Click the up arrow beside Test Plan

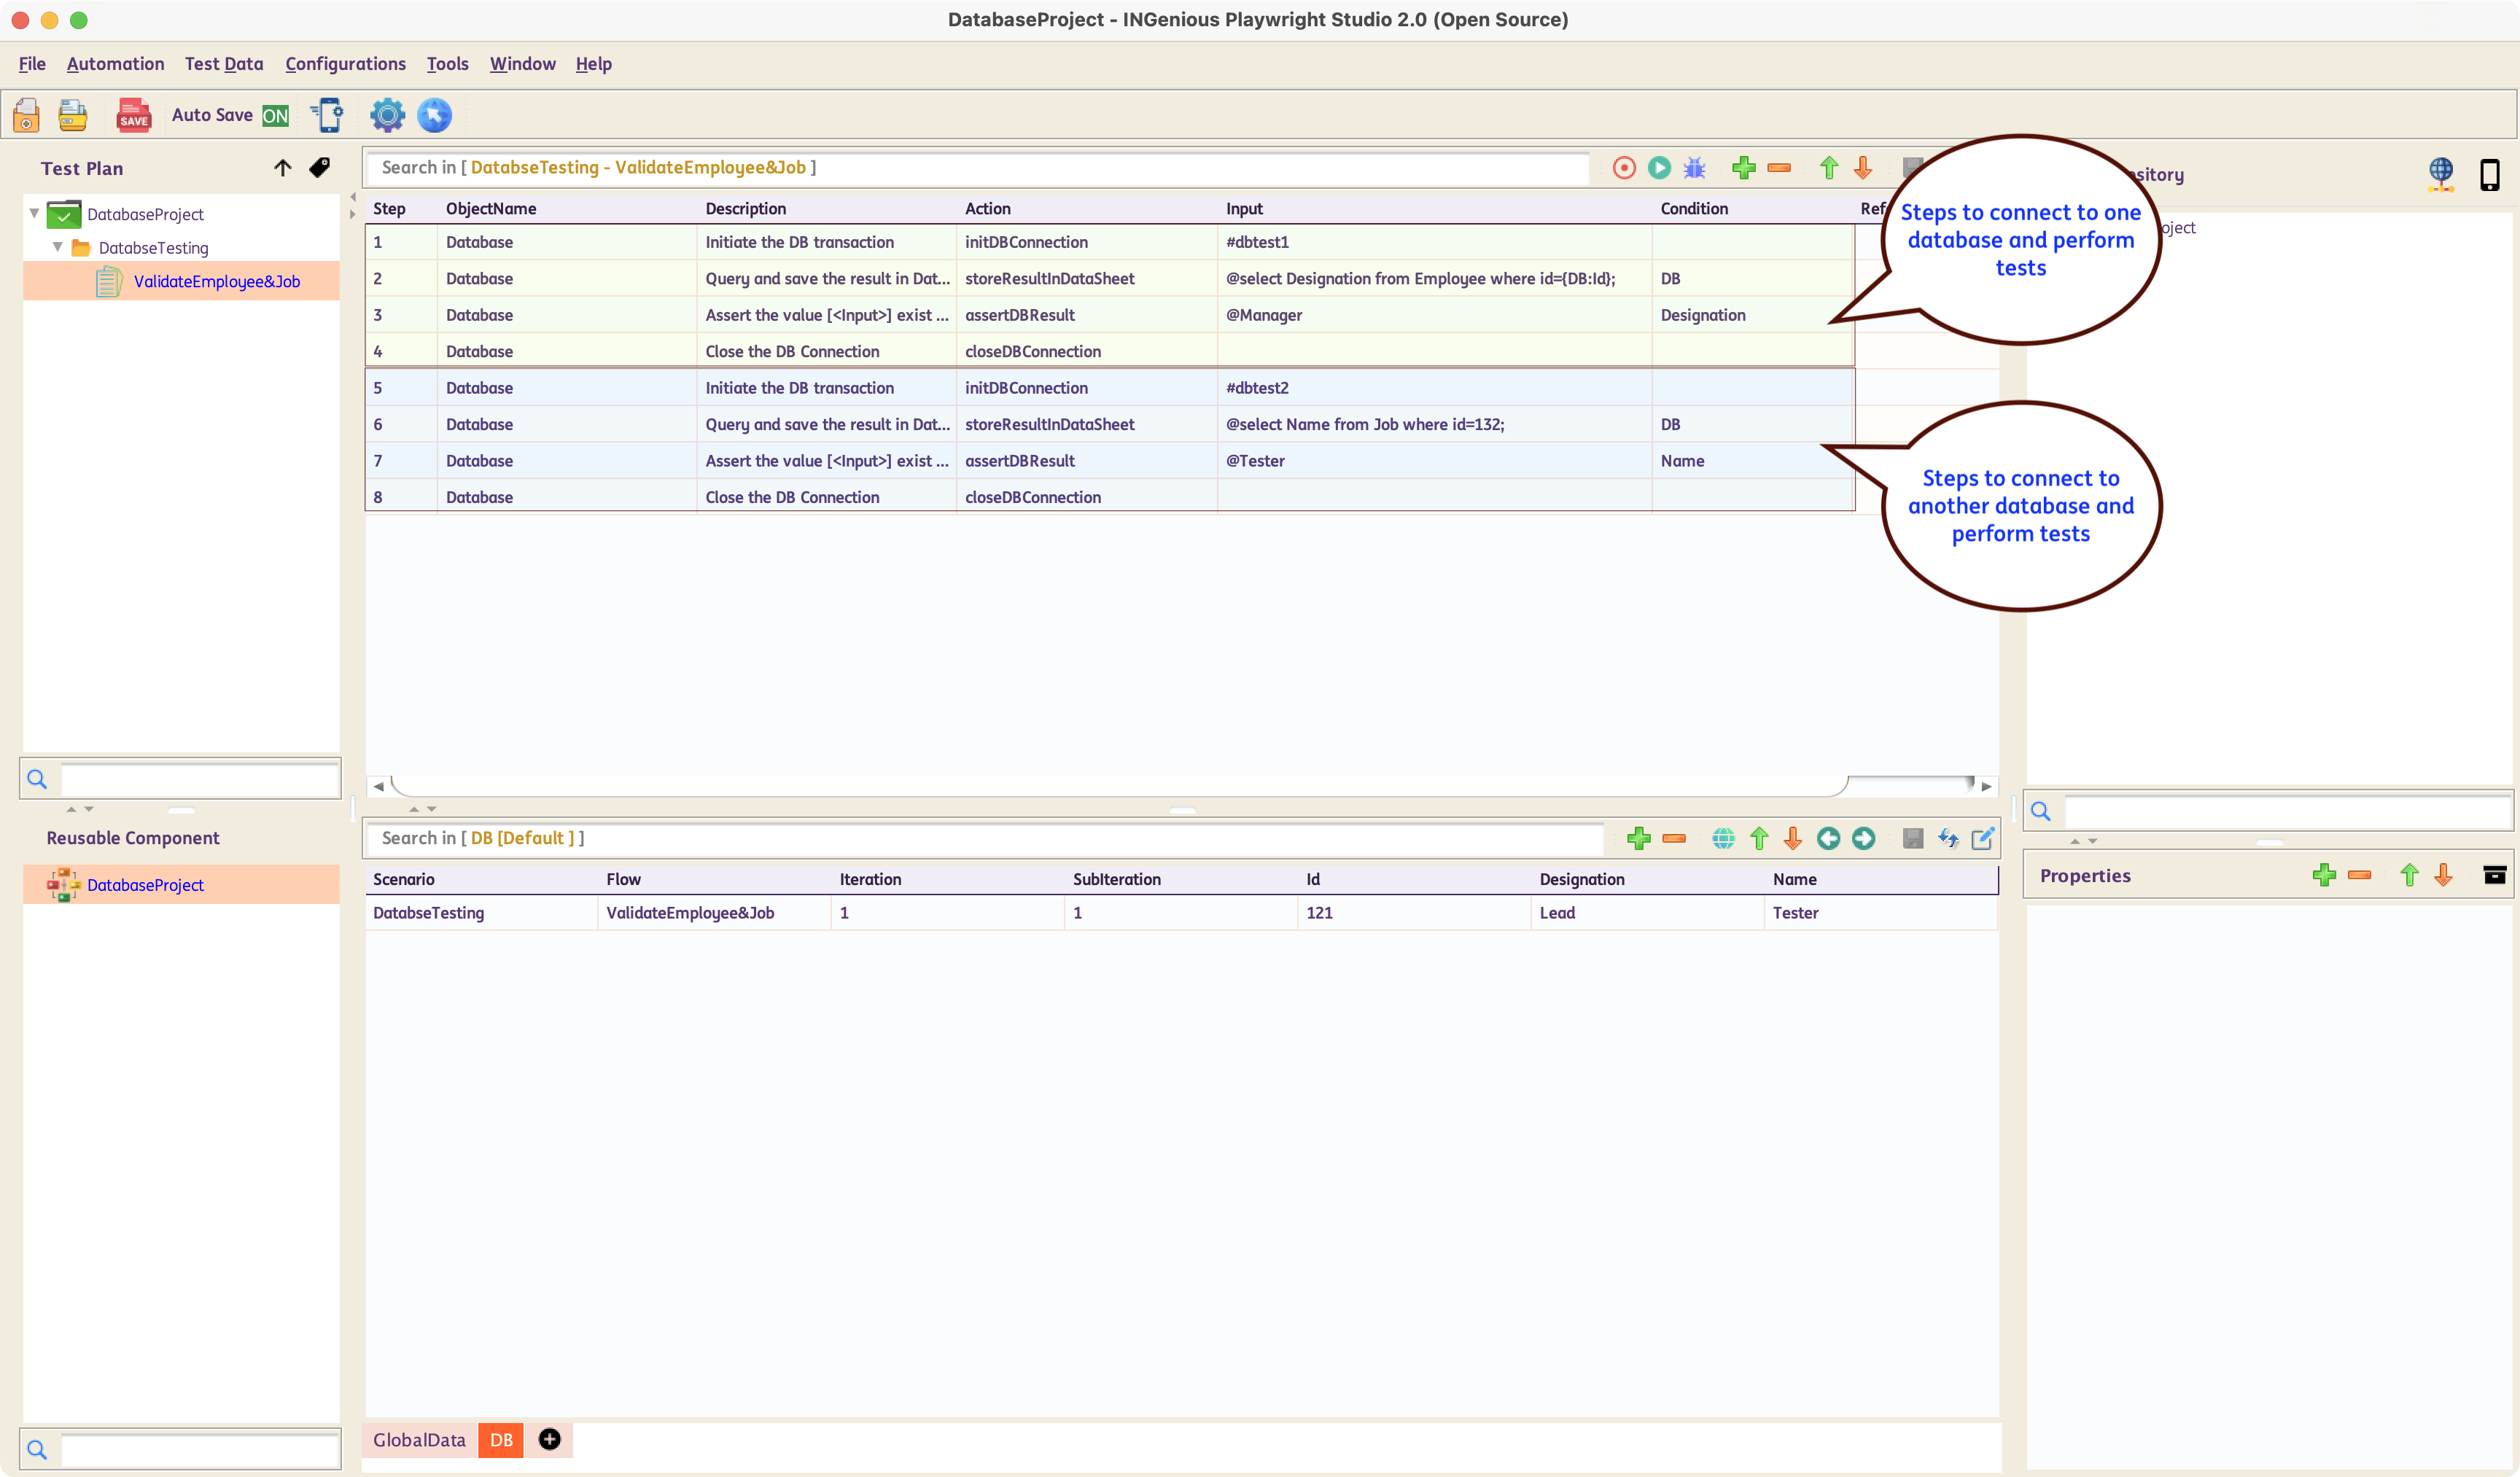click(x=283, y=168)
